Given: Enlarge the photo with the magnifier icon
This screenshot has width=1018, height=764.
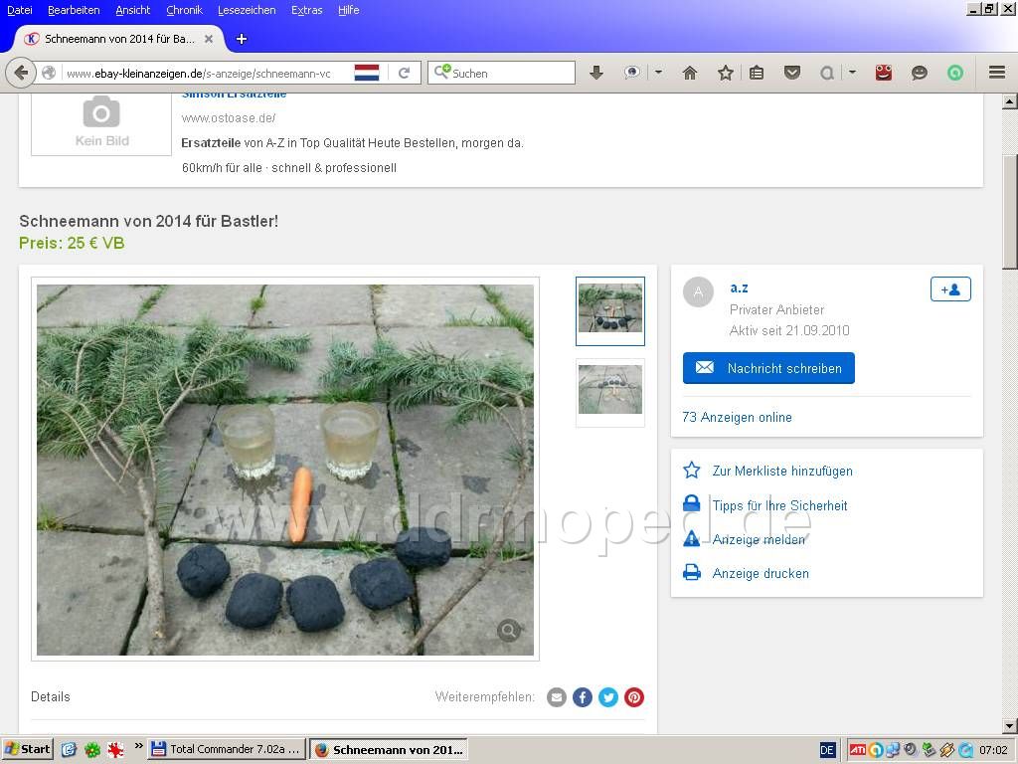Looking at the screenshot, I should click(508, 631).
